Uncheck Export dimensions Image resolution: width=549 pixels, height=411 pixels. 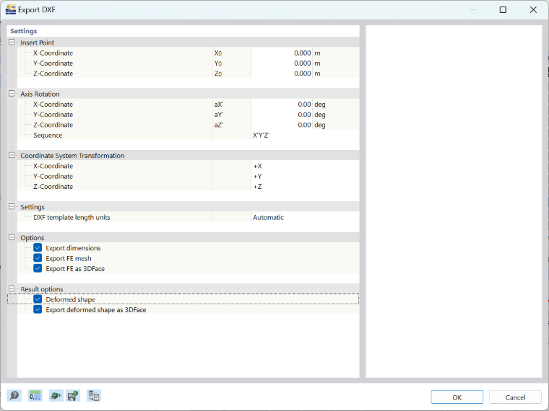[x=38, y=248]
